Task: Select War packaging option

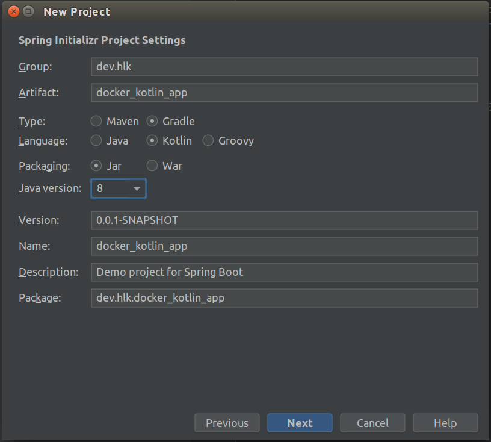Action: coord(152,166)
